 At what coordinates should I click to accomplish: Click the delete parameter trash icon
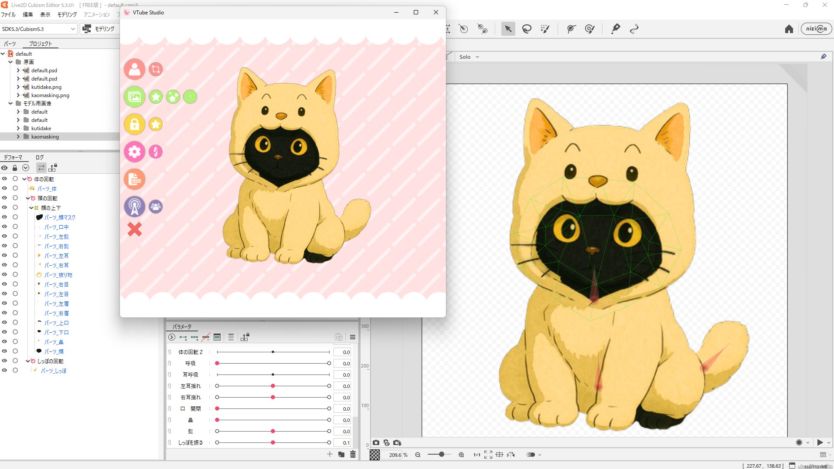coord(353,455)
